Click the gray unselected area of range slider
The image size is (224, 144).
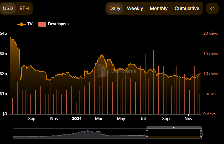(80, 133)
